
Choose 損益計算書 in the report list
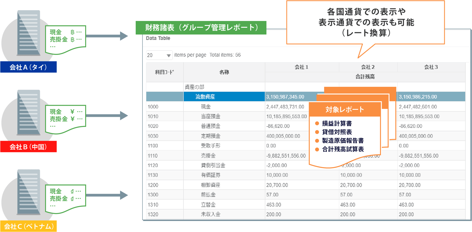337,123
